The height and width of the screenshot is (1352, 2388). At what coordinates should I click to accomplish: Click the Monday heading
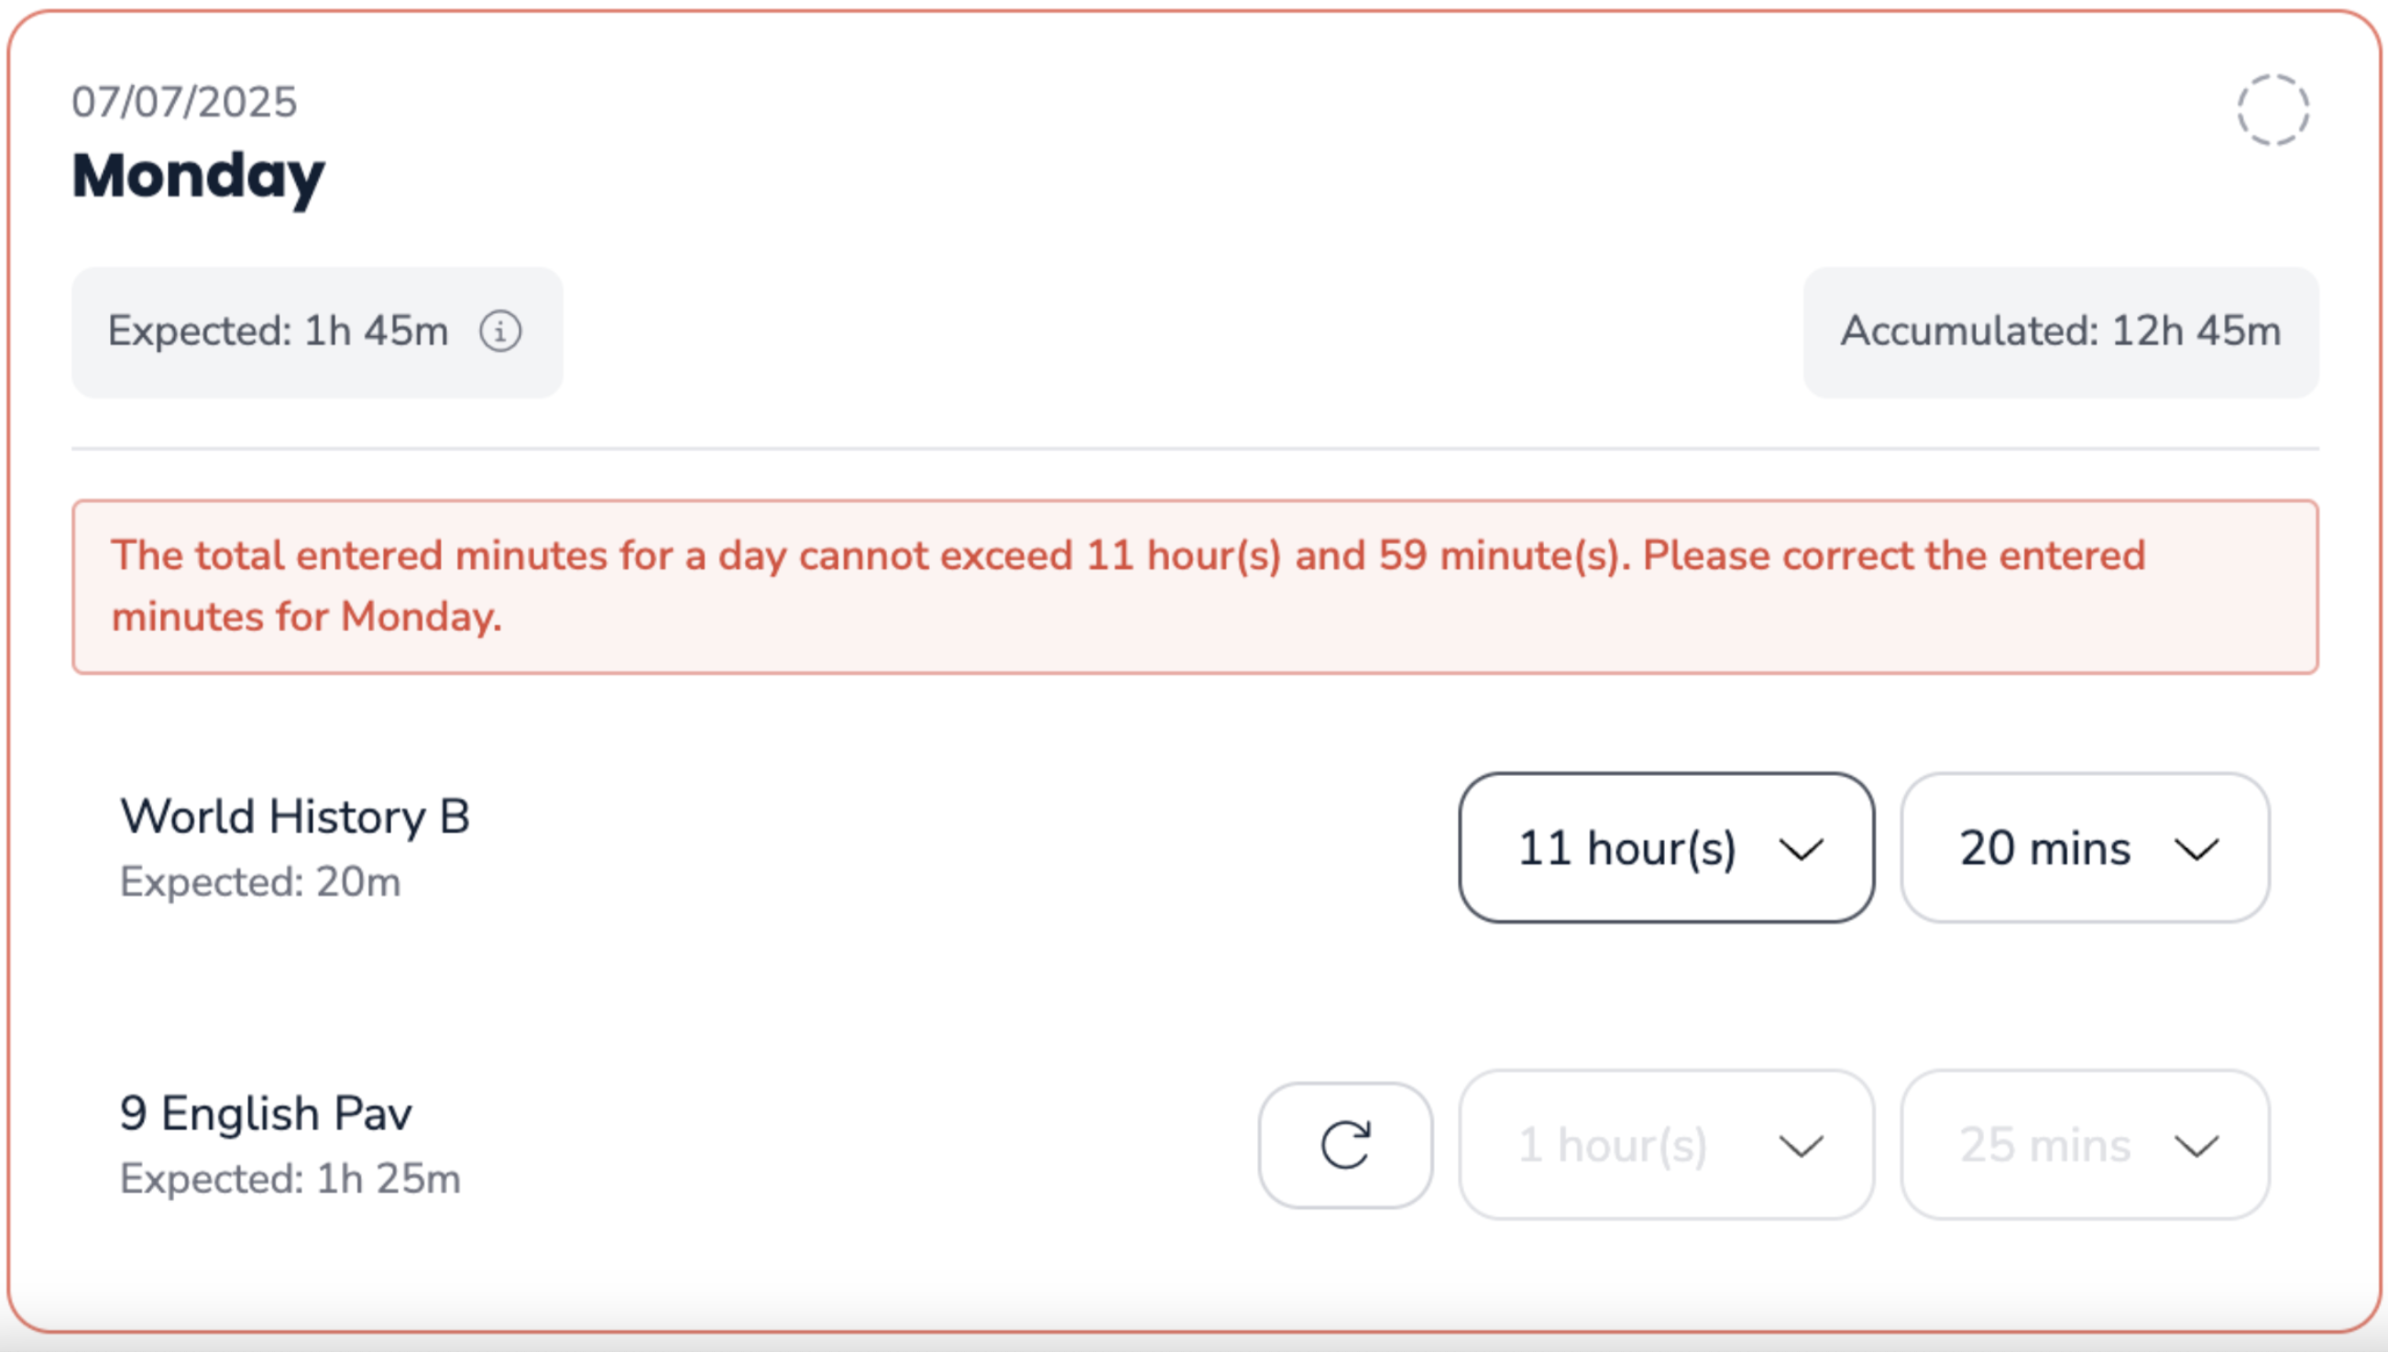[x=199, y=176]
